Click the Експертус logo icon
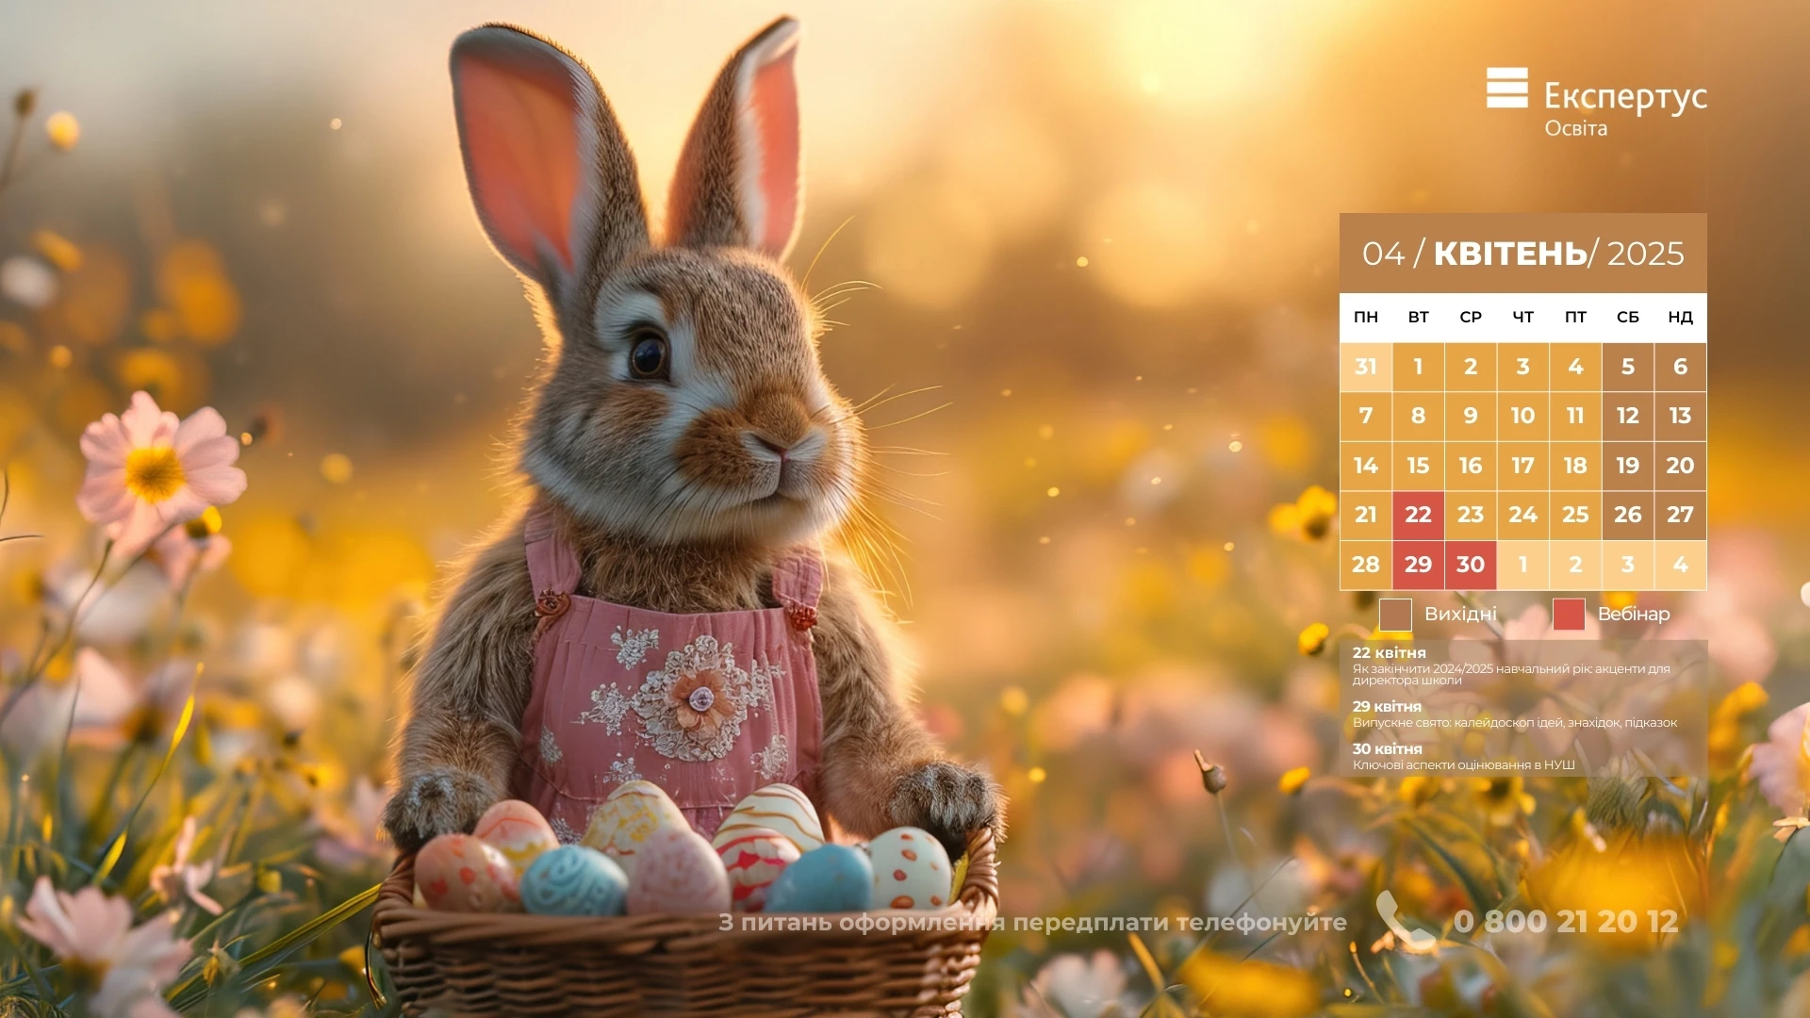The width and height of the screenshot is (1810, 1018). (1506, 88)
